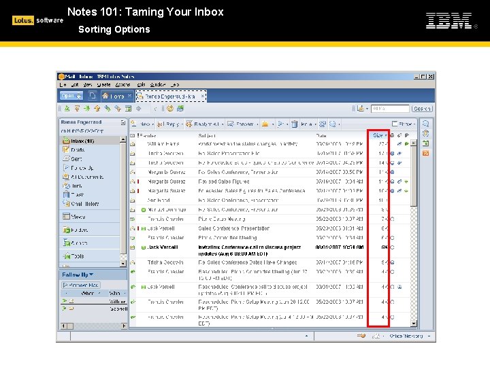Click the table view toolbar icon
The width and height of the screenshot is (490, 367).
click(128, 109)
